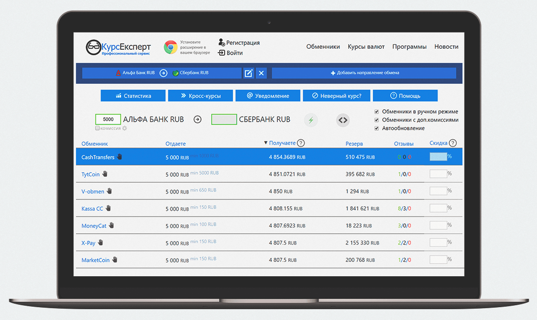This screenshot has height=320, width=537.
Task: Click the Chrome browser extension icon
Action: [x=170, y=47]
